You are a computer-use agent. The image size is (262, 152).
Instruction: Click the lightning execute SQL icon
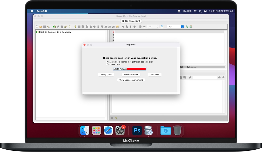click(75, 27)
